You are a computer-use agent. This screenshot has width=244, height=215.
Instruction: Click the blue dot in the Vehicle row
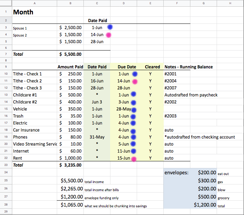[134, 109]
